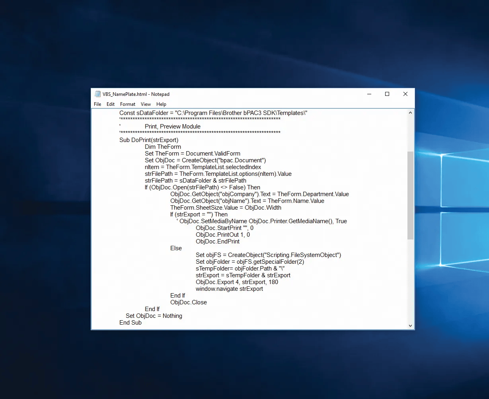Screen dimensions: 489x399
Task: Click the scroll down arrow
Action: pyautogui.click(x=411, y=325)
